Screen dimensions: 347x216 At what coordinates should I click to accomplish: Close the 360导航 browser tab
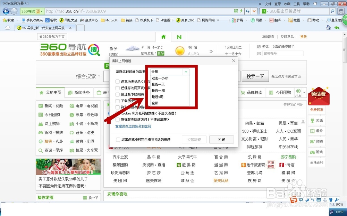point(70,28)
